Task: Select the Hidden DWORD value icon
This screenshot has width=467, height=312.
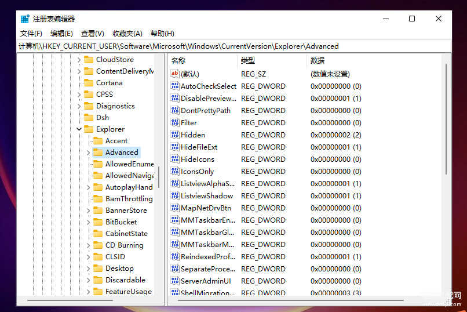Action: coord(175,135)
